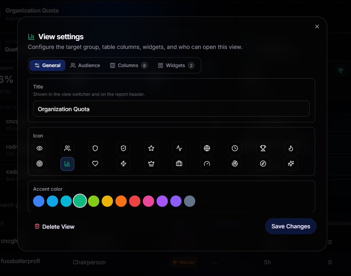The height and width of the screenshot is (276, 351).
Task: Select the trophy icon
Action: [x=263, y=148]
